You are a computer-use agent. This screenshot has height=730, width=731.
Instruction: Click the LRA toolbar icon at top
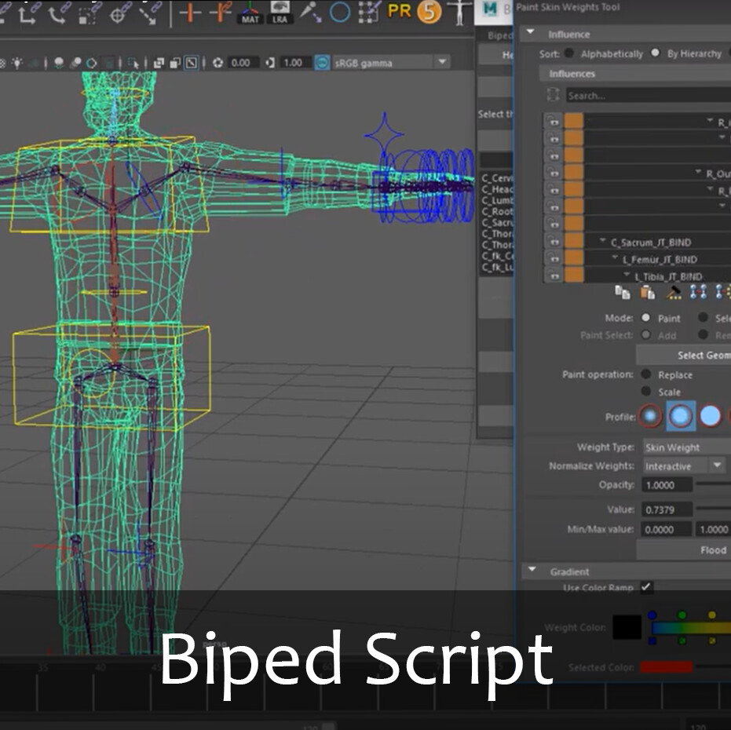[280, 13]
